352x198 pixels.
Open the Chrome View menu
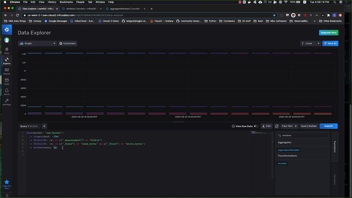(x=42, y=2)
